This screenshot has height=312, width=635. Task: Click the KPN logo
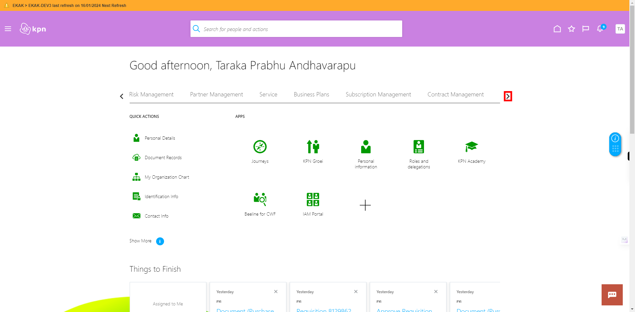(33, 29)
